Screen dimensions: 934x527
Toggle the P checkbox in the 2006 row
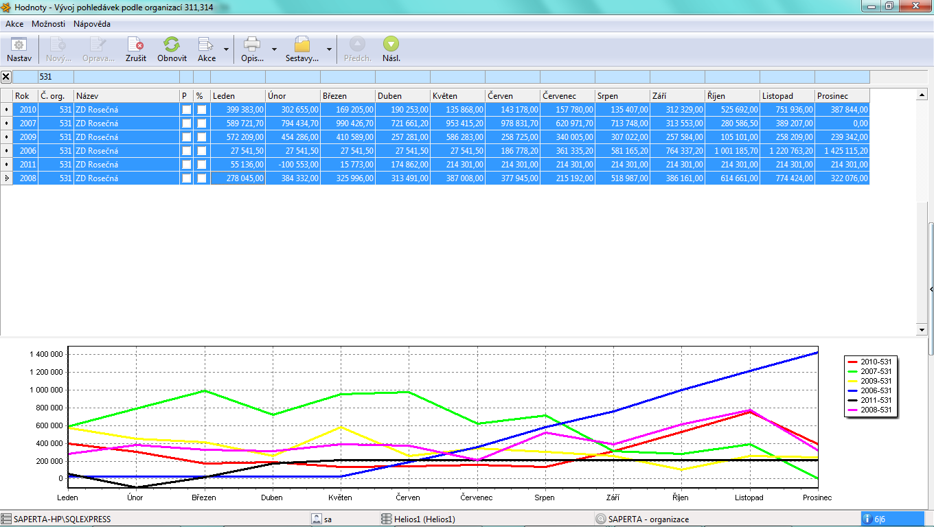[x=186, y=150]
